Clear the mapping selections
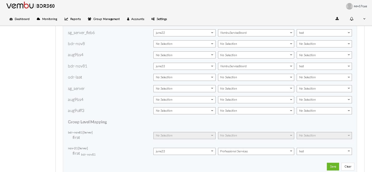 click(x=348, y=167)
